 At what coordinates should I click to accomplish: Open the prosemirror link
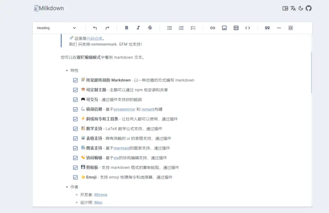(x=124, y=109)
